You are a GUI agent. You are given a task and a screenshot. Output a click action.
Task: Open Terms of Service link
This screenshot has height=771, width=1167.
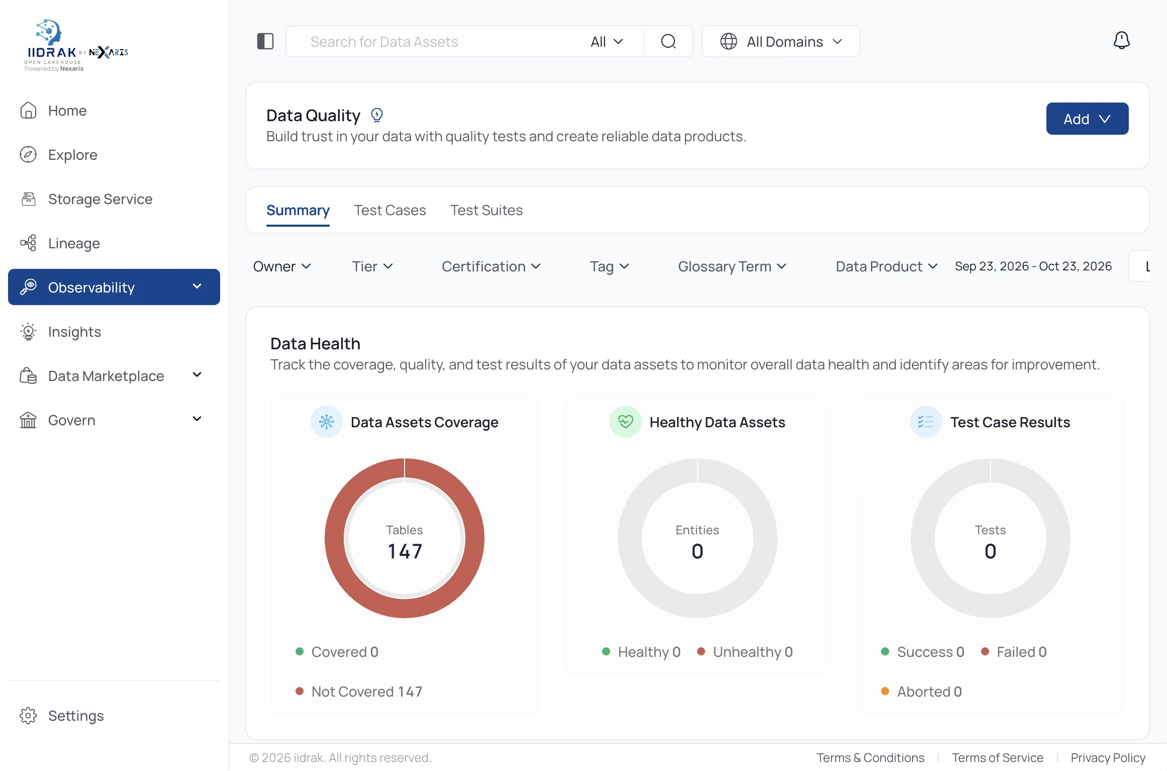click(x=998, y=757)
